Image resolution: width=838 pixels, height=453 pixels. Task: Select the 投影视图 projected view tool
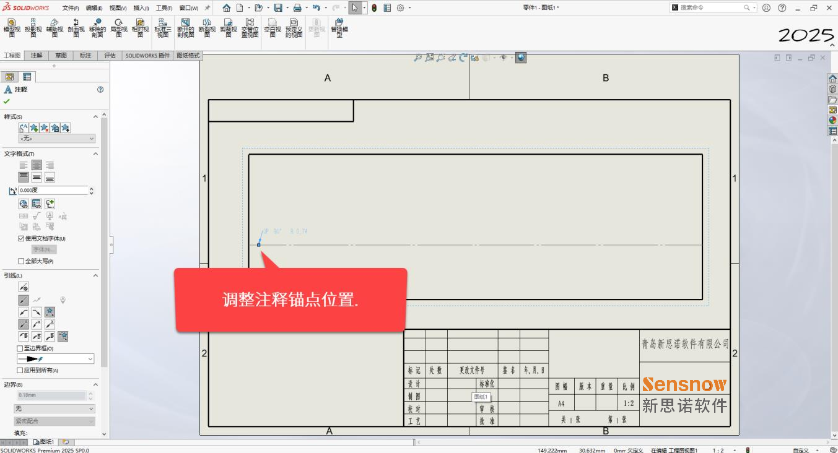(x=33, y=28)
